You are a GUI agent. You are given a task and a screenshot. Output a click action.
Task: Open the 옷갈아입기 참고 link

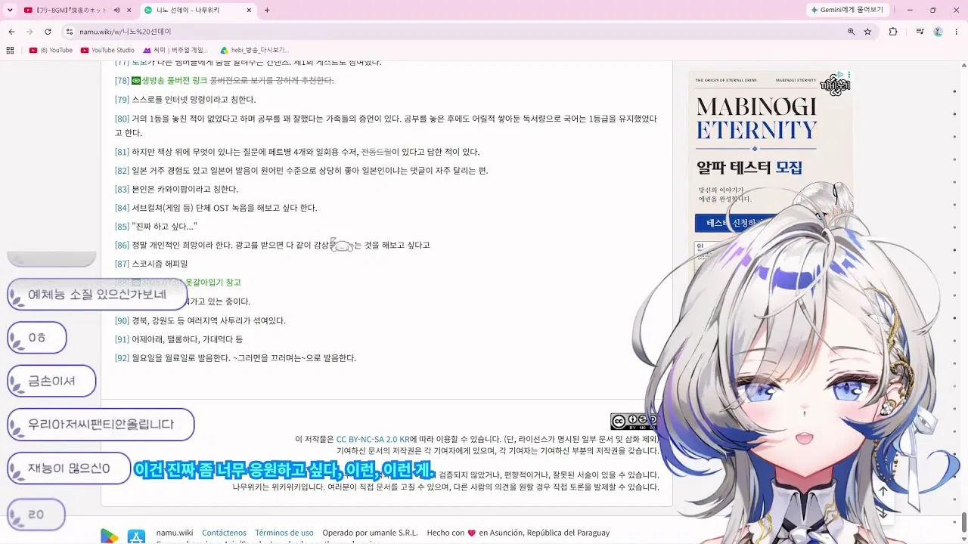coord(213,283)
